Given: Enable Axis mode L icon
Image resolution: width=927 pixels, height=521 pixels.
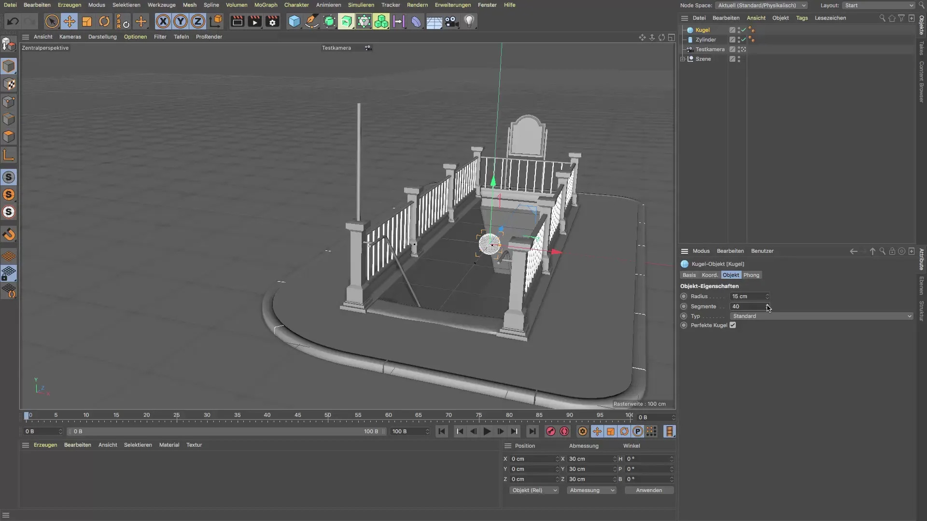Looking at the screenshot, I should (9, 155).
